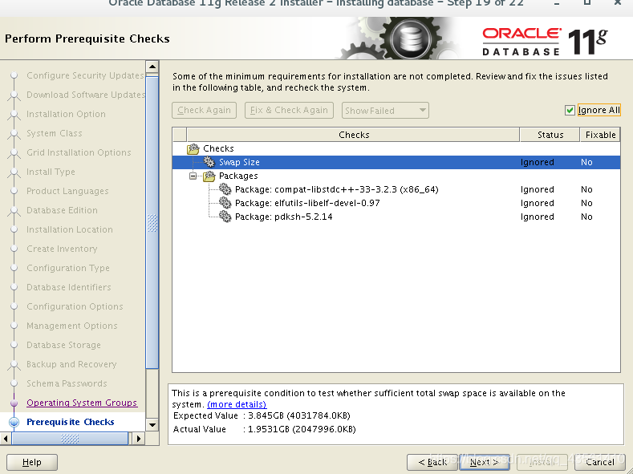This screenshot has width=633, height=474.
Task: Click the Prerequisite Checks step bullet icon
Action: [x=14, y=423]
